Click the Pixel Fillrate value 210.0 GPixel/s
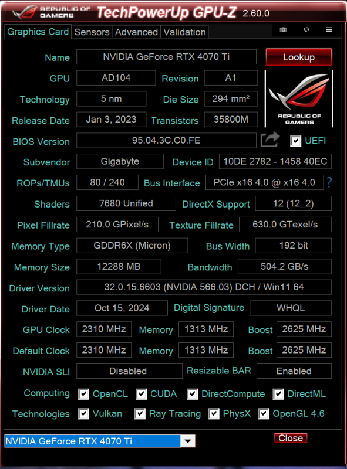 pyautogui.click(x=117, y=225)
